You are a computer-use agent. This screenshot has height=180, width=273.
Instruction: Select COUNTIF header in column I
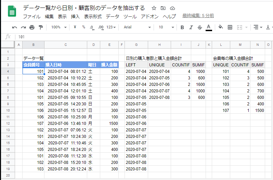(181, 65)
